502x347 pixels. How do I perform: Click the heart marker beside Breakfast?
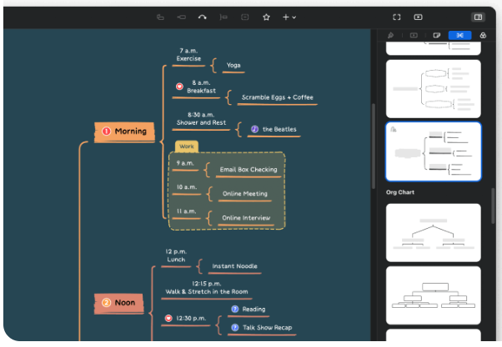pos(179,86)
